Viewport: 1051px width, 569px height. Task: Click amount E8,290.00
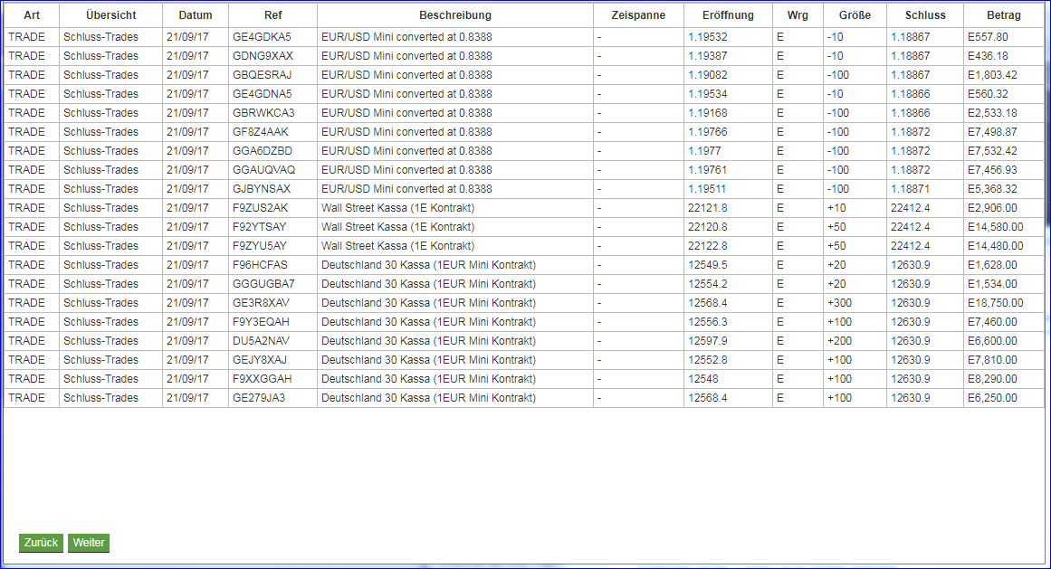point(992,379)
